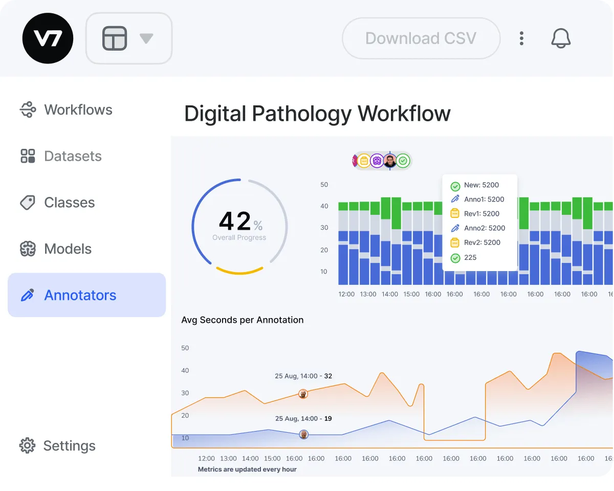Open the three-dot overflow menu

(521, 38)
